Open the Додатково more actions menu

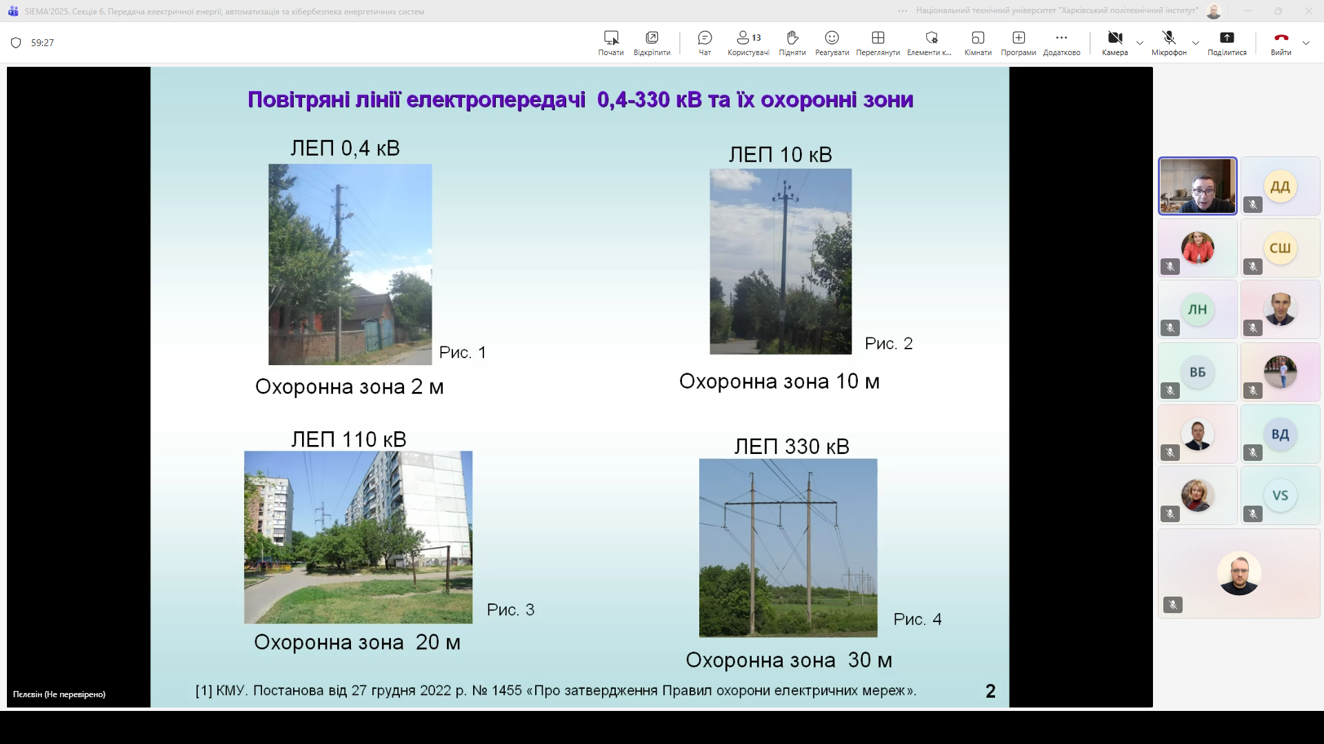coord(1061,42)
